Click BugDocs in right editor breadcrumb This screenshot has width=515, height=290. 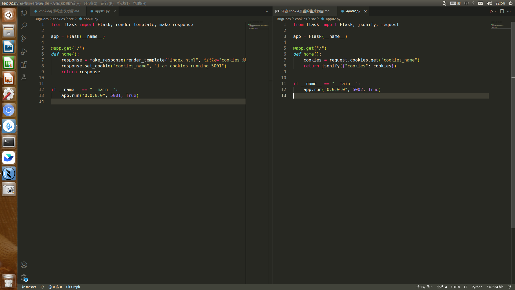click(284, 19)
